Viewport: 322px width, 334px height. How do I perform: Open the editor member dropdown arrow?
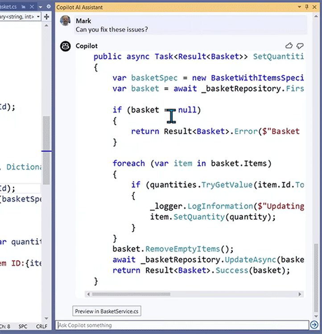pyautogui.click(x=38, y=16)
